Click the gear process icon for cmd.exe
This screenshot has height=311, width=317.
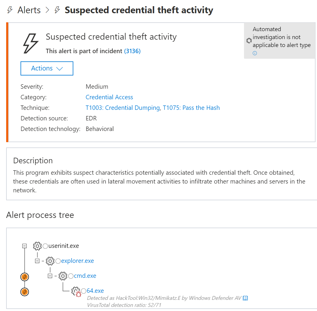pyautogui.click(x=63, y=276)
